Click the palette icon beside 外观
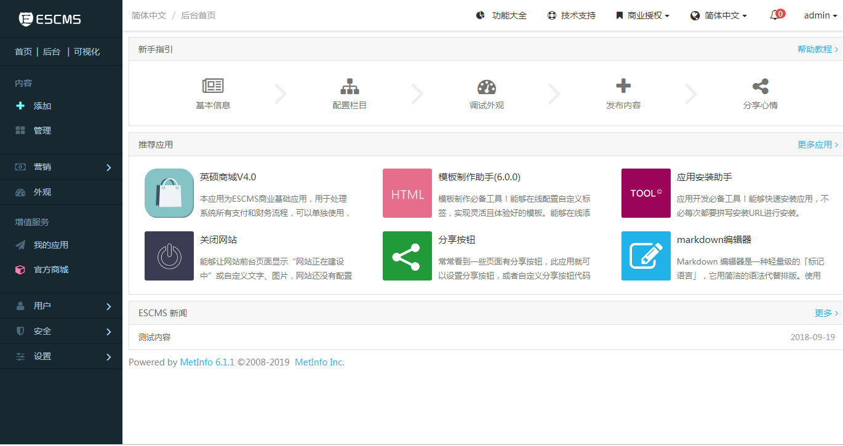The height and width of the screenshot is (446, 843). (x=20, y=192)
